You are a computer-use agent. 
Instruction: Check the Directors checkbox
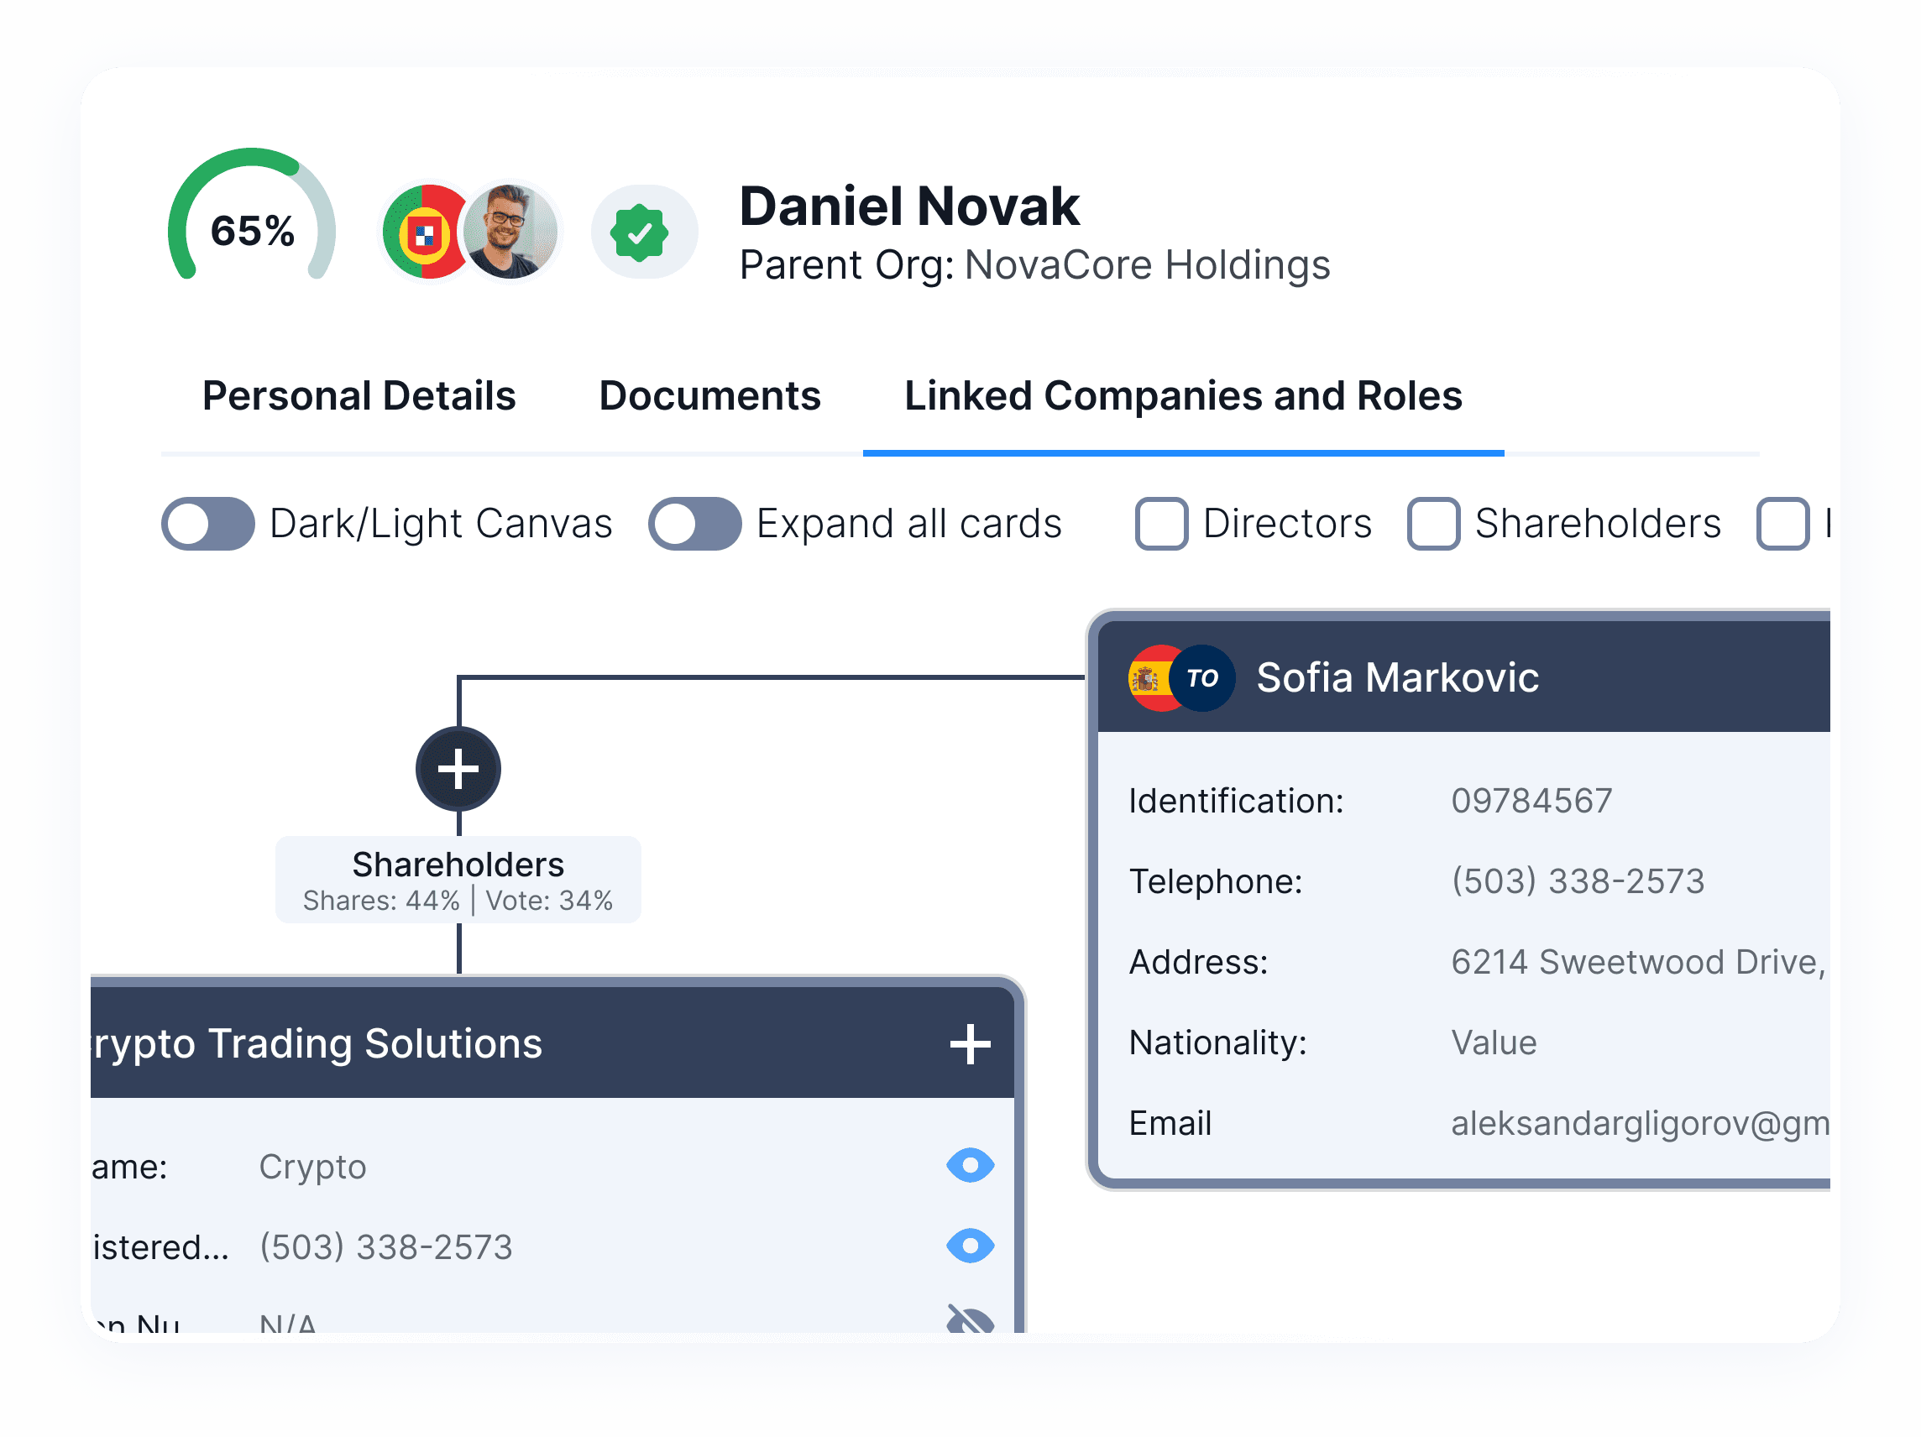click(1161, 524)
